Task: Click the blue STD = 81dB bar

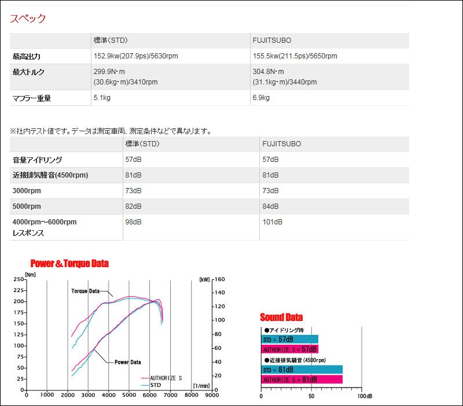Action: [x=302, y=370]
